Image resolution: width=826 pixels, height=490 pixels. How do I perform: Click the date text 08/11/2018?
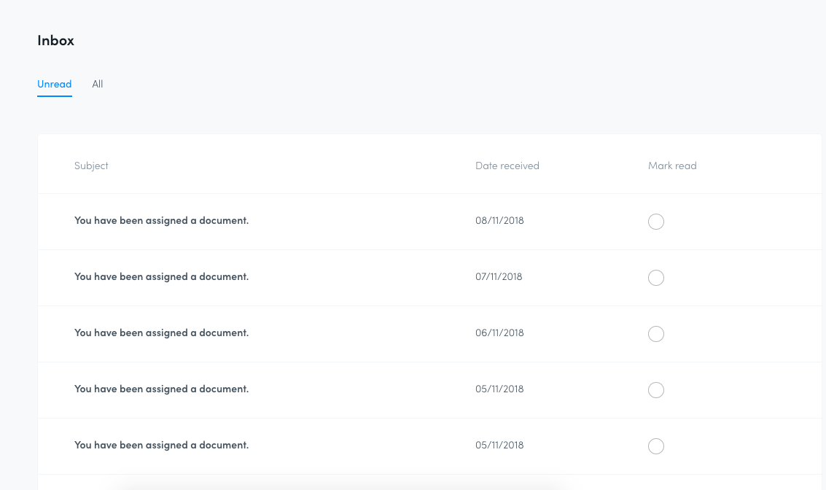click(499, 221)
